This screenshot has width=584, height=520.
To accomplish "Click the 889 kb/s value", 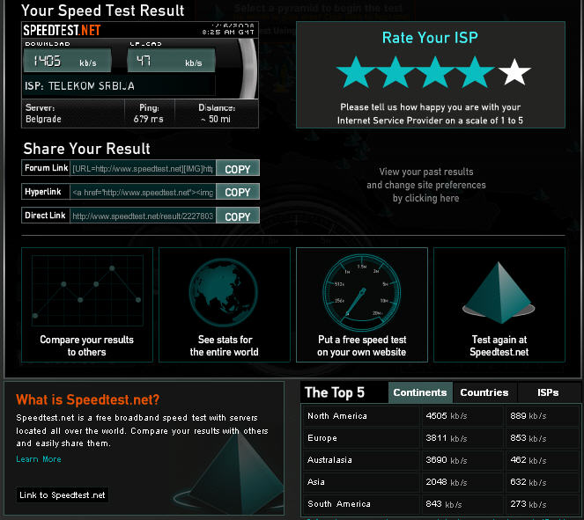I will click(529, 416).
